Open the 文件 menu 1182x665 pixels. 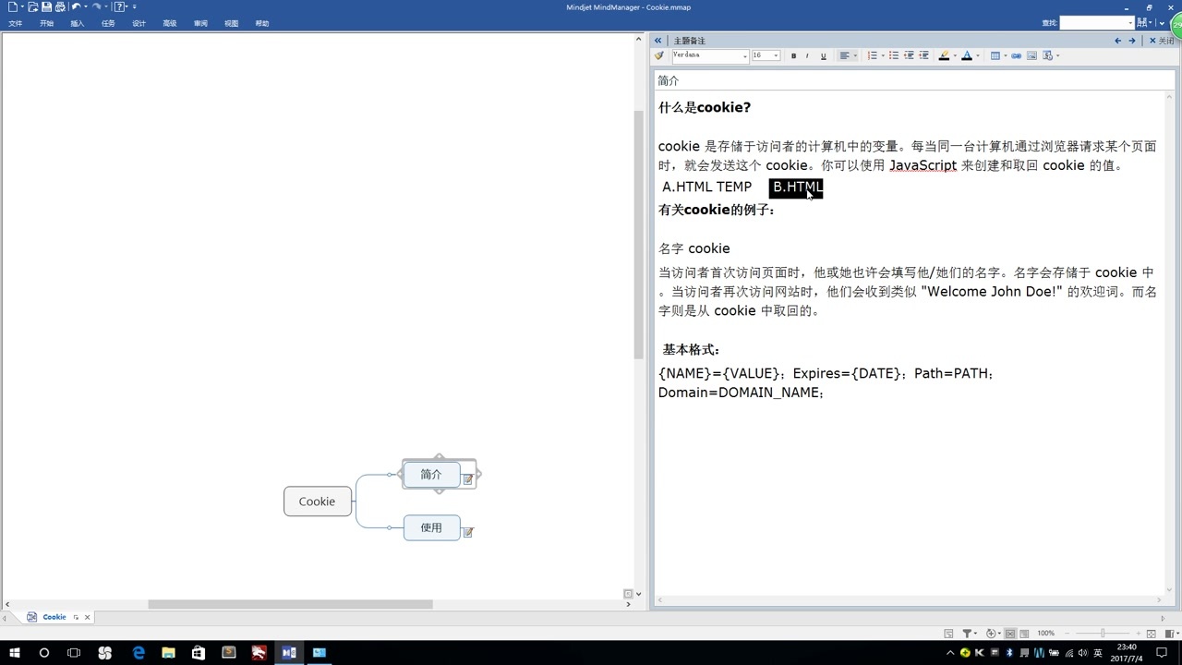tap(16, 24)
